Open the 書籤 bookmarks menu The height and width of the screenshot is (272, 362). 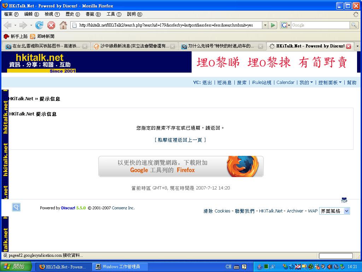(93, 14)
